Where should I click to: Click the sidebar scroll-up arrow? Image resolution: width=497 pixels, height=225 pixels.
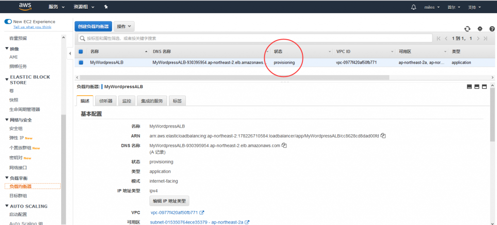64,38
